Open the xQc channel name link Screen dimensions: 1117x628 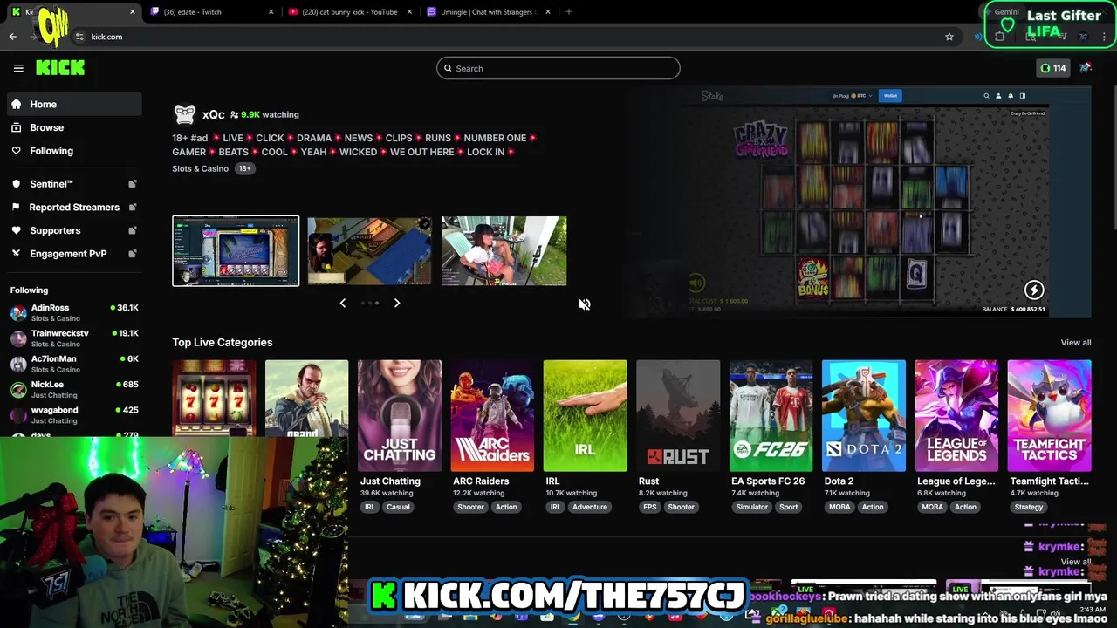[x=214, y=114]
